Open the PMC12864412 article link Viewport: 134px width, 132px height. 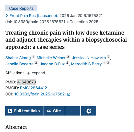point(33,88)
